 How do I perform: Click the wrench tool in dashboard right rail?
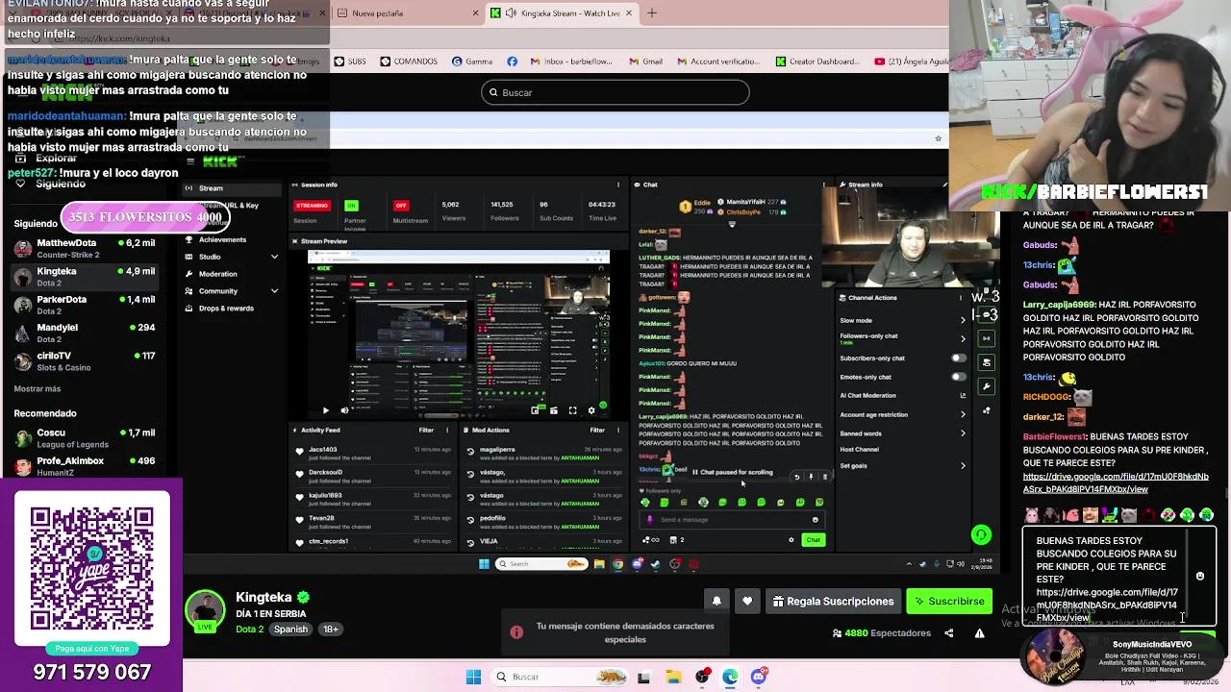pyautogui.click(x=986, y=386)
